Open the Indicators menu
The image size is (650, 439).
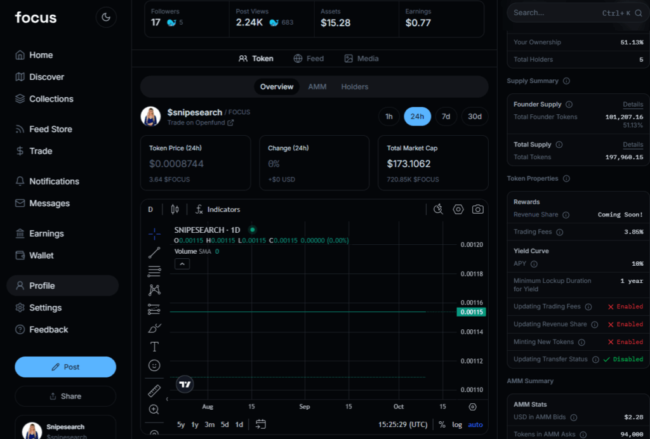[x=218, y=209]
